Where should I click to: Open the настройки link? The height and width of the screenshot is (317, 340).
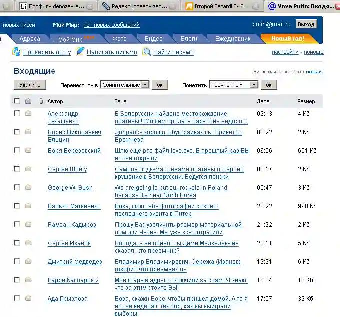point(285,52)
